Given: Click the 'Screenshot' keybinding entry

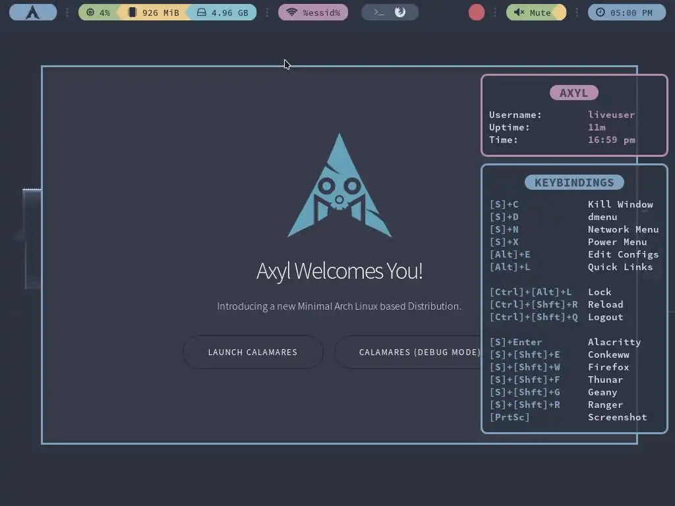Looking at the screenshot, I should pos(617,417).
